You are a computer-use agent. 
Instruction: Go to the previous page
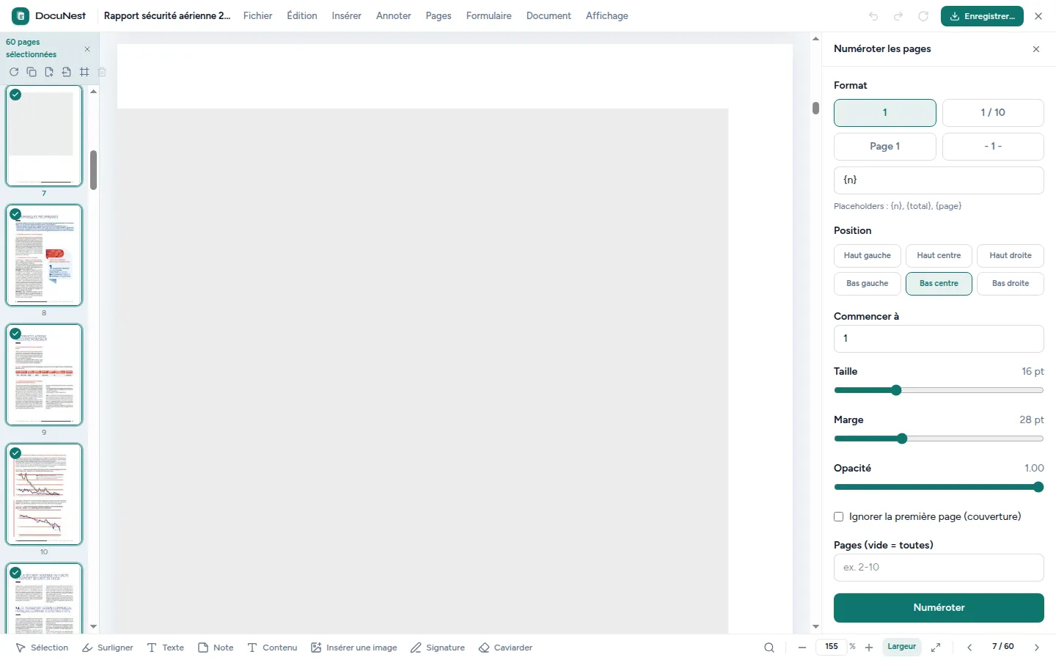tap(969, 648)
